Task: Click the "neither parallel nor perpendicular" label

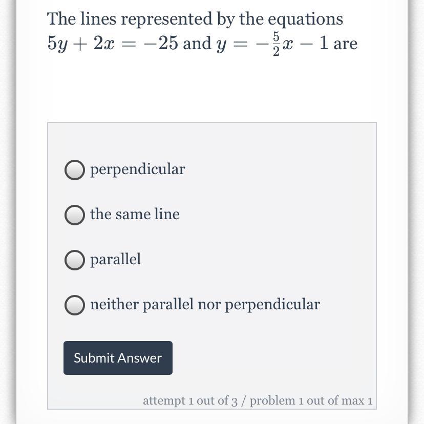Action: [x=205, y=304]
